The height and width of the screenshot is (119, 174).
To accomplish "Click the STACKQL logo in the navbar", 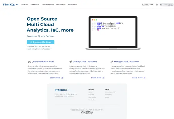I will [11, 5].
